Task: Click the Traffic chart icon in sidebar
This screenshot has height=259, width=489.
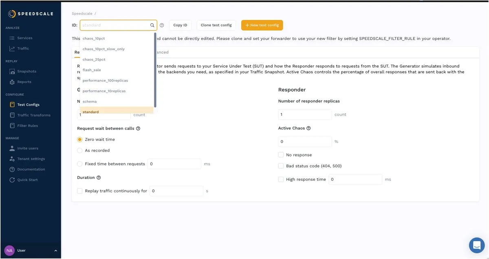Action: pos(12,48)
